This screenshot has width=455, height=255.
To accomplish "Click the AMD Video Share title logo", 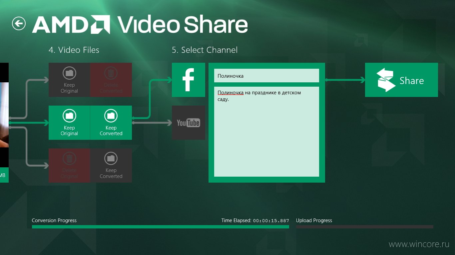I will point(140,25).
